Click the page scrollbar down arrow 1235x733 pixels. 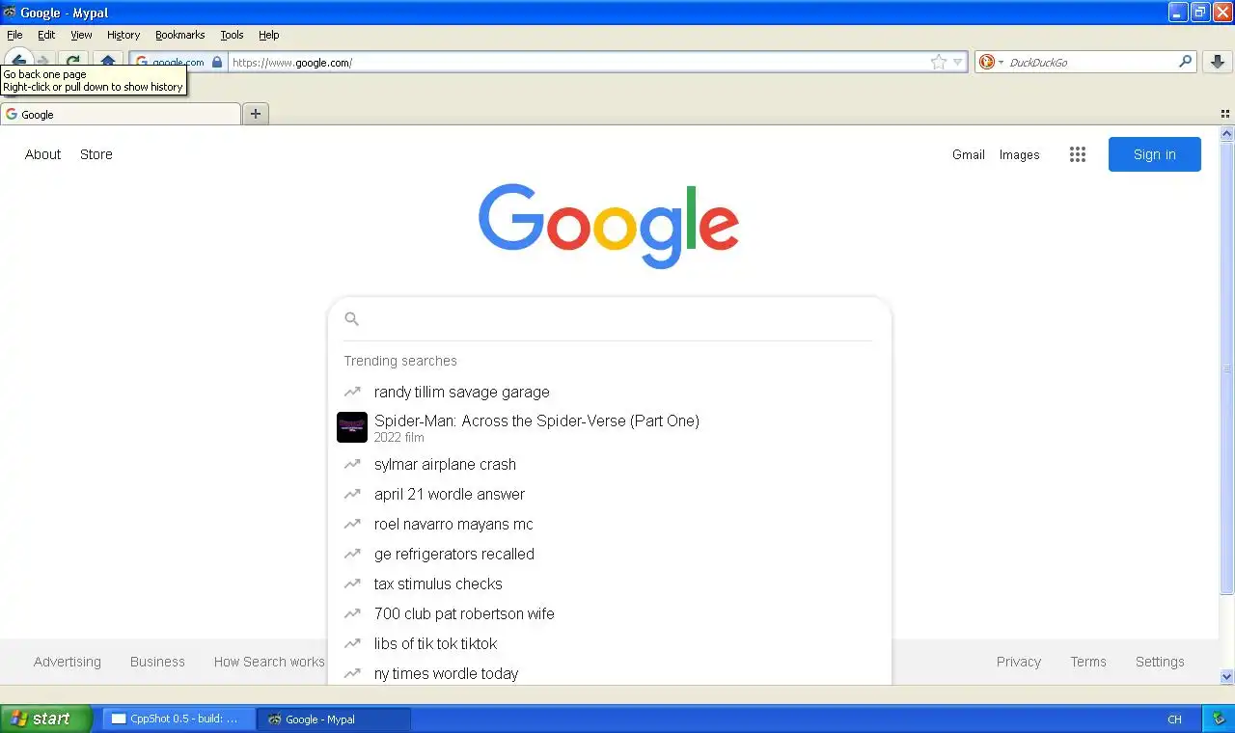coord(1227,677)
